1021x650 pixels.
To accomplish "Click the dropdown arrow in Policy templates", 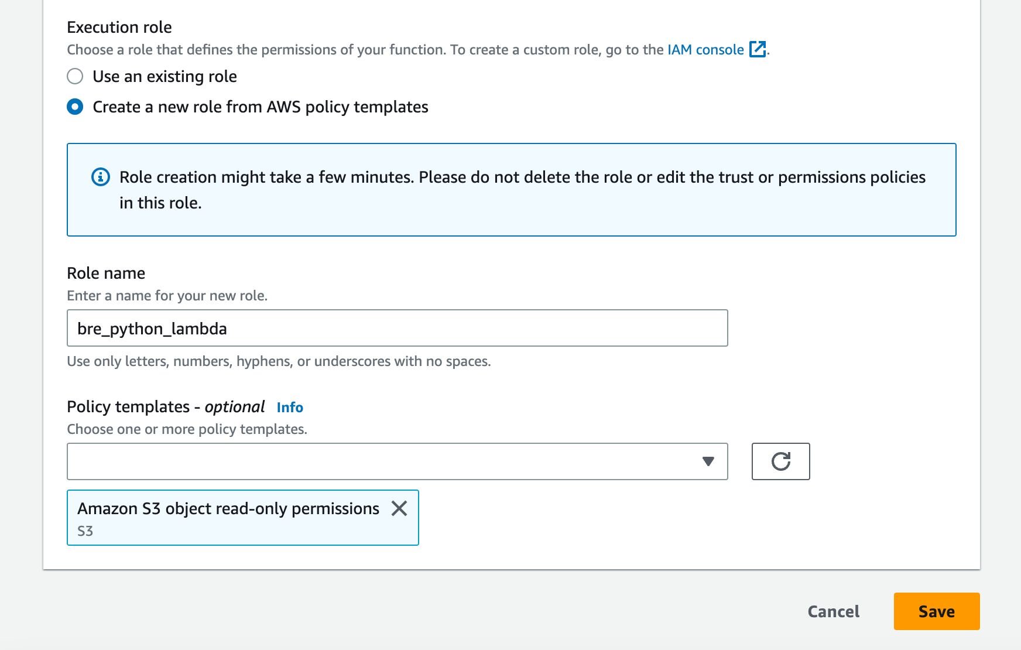I will (x=708, y=461).
